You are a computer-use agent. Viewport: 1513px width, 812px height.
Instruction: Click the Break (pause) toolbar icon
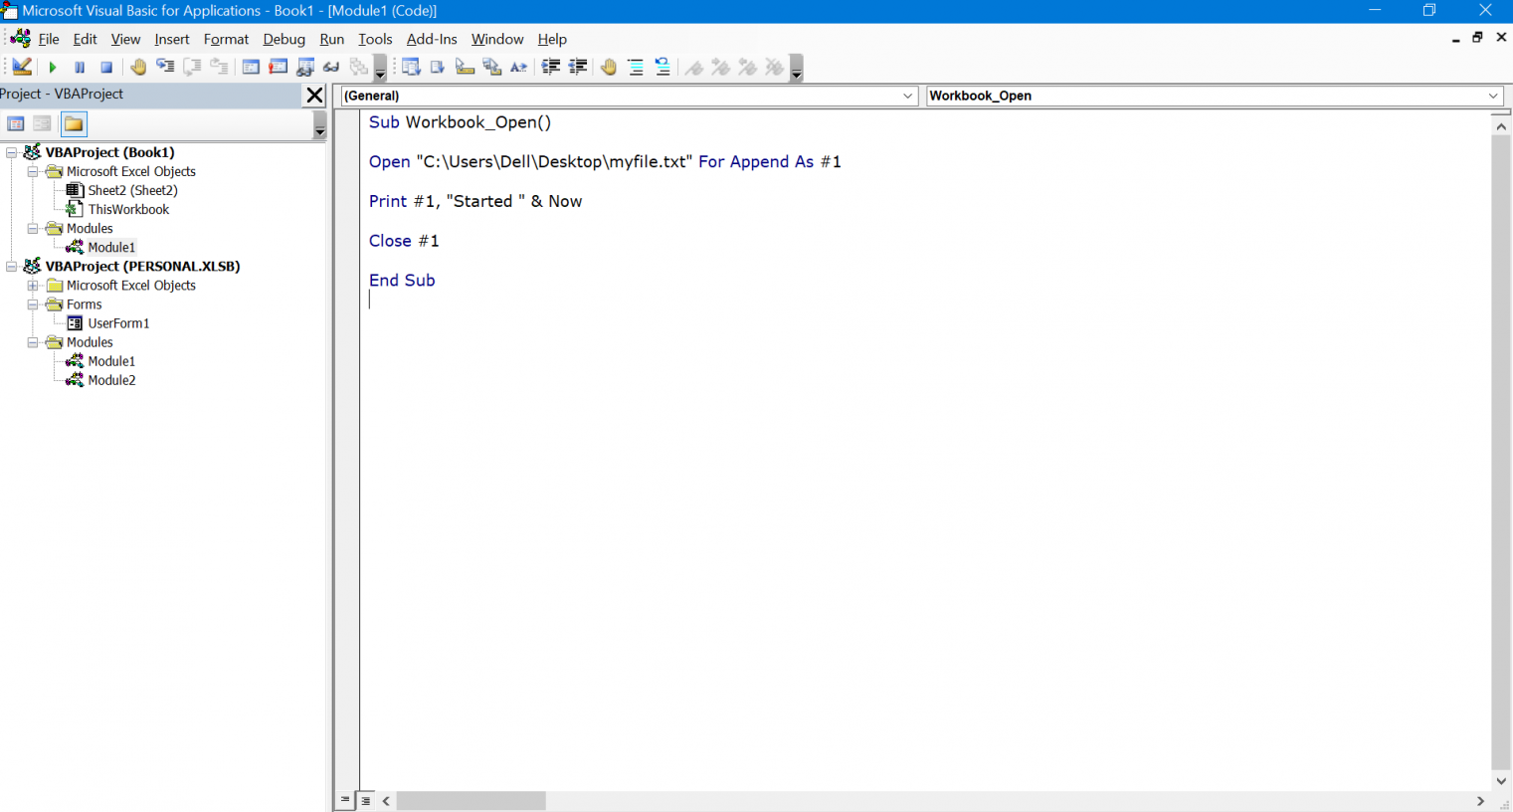pyautogui.click(x=80, y=67)
